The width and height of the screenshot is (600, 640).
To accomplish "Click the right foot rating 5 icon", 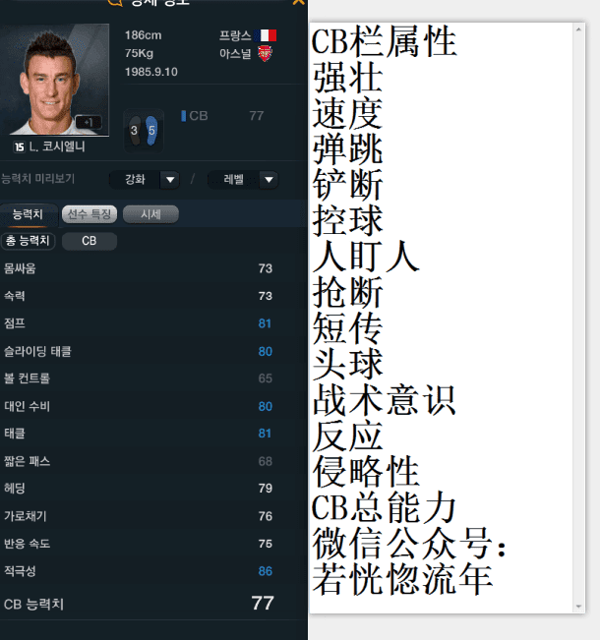I will pos(151,131).
